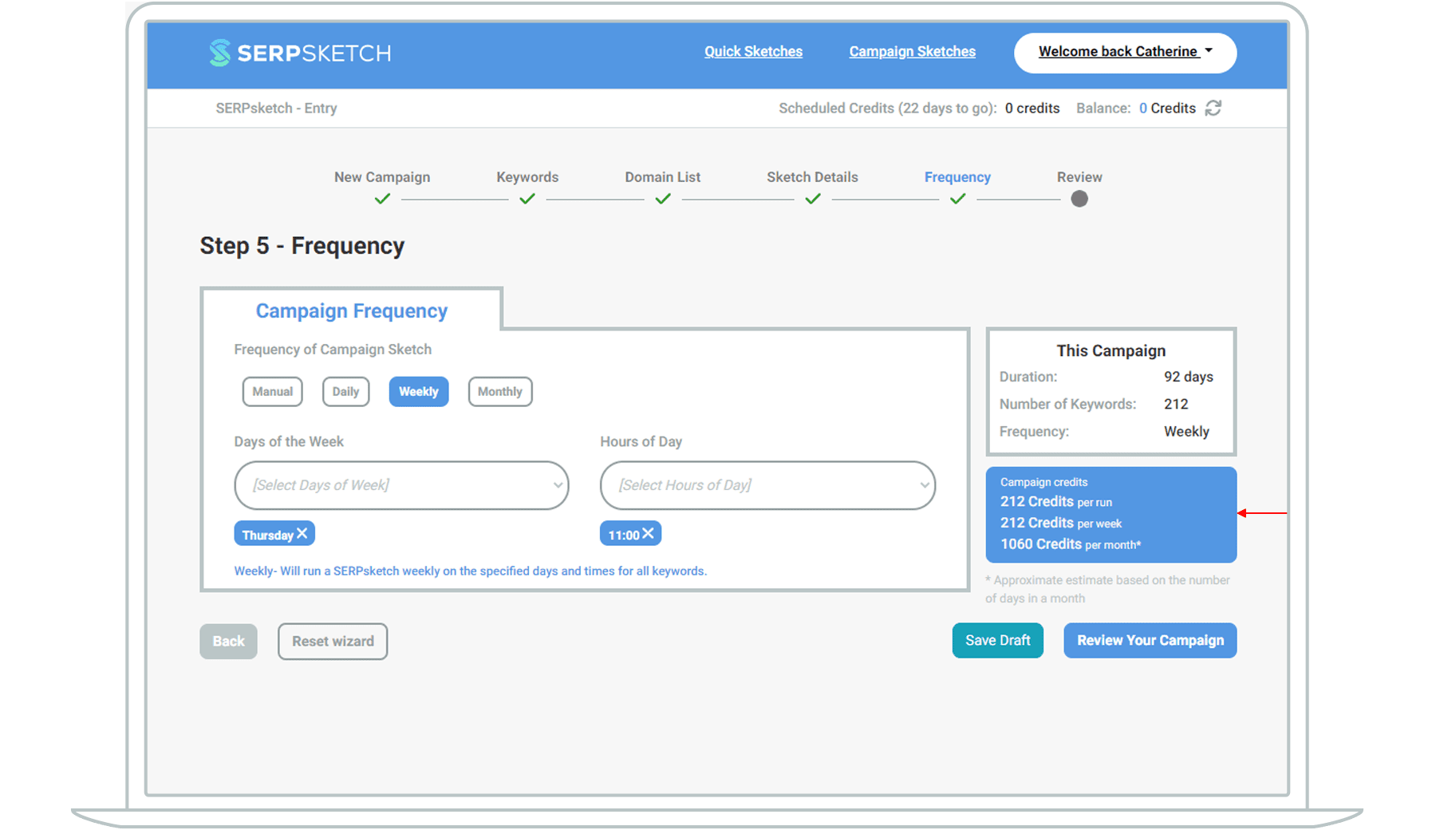Click the Frequency value Weekly in summary
1436x830 pixels.
click(x=1186, y=432)
